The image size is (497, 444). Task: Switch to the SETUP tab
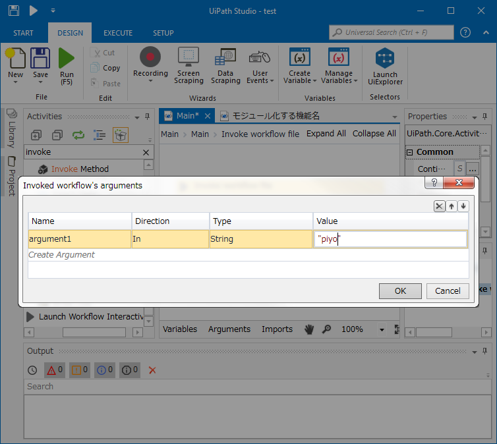coord(163,33)
